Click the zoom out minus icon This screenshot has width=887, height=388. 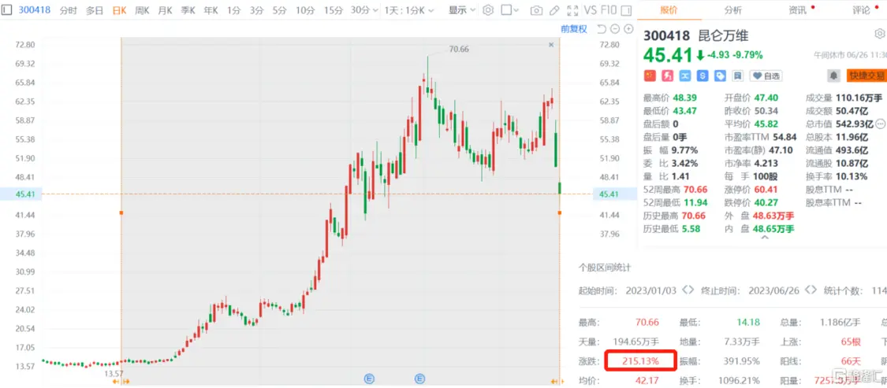tap(615, 28)
